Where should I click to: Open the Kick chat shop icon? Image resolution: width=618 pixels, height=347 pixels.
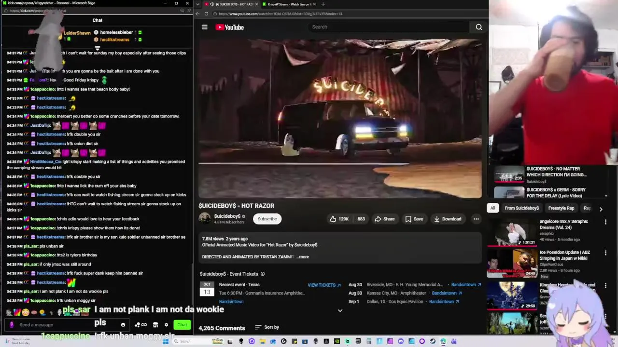click(x=155, y=325)
